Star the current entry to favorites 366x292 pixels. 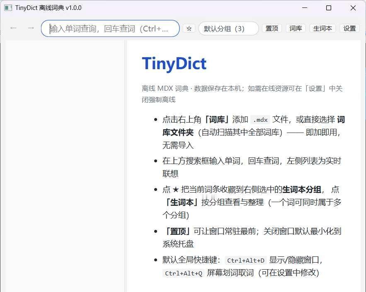click(x=189, y=29)
